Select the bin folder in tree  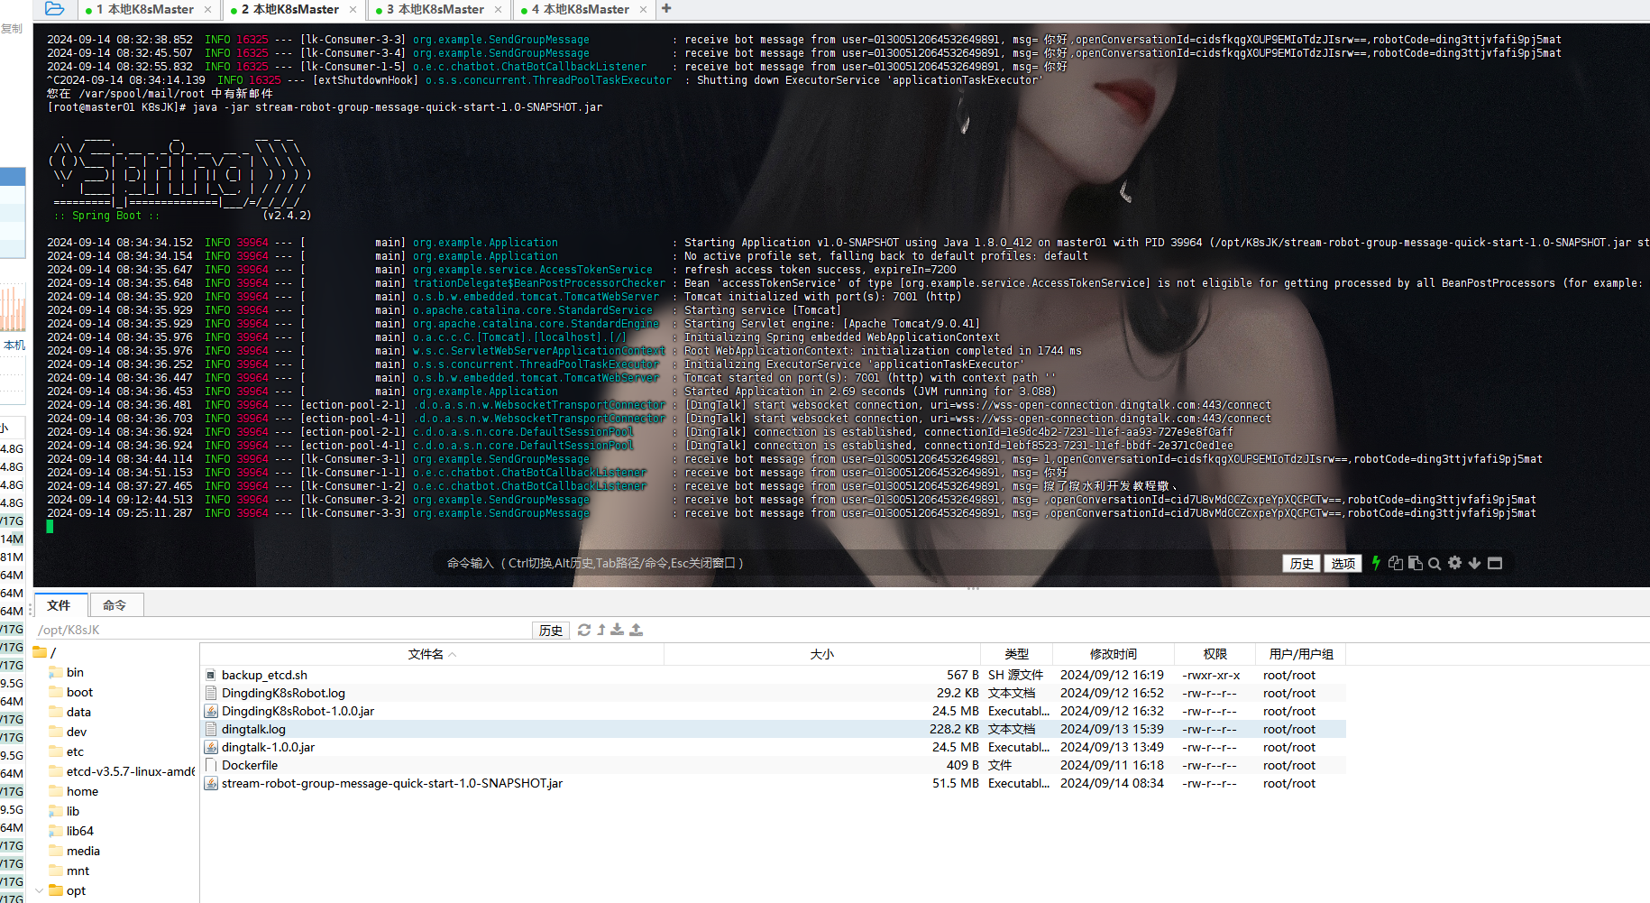[75, 672]
